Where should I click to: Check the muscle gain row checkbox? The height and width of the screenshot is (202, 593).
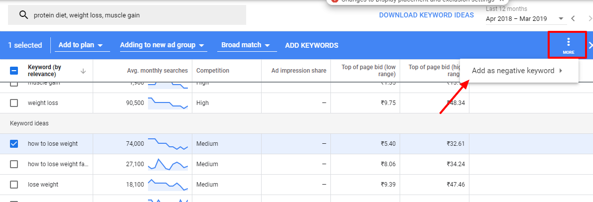point(14,84)
